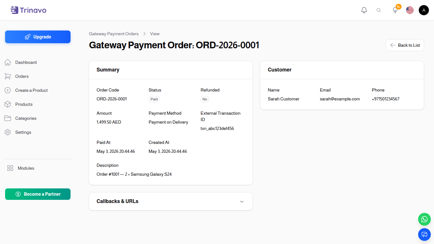Open Categories menu item
Screen dimensions: 434x244
coord(26,118)
